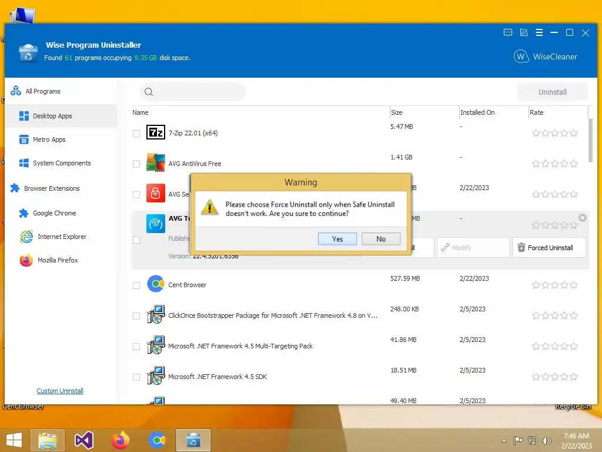Screen dimensions: 602x452
Task: Open the feedback chat icon in title bar
Action: pos(507,33)
